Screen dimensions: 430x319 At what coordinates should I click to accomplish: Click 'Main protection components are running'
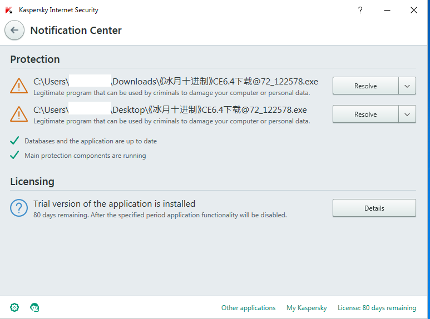tap(85, 156)
